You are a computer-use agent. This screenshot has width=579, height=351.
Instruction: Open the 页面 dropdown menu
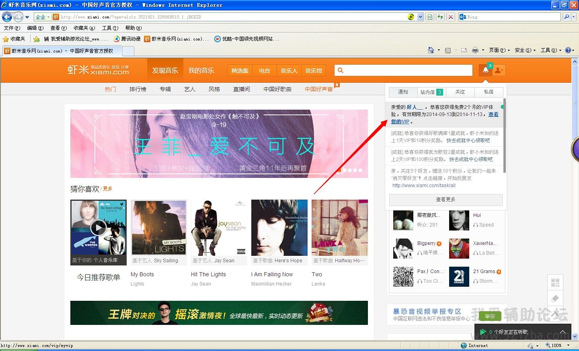[499, 50]
